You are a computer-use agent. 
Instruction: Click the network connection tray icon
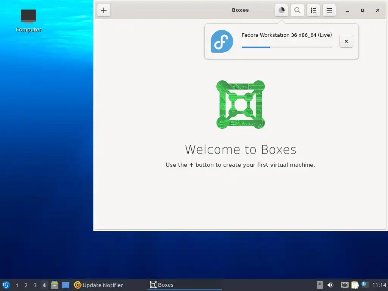tap(344, 285)
